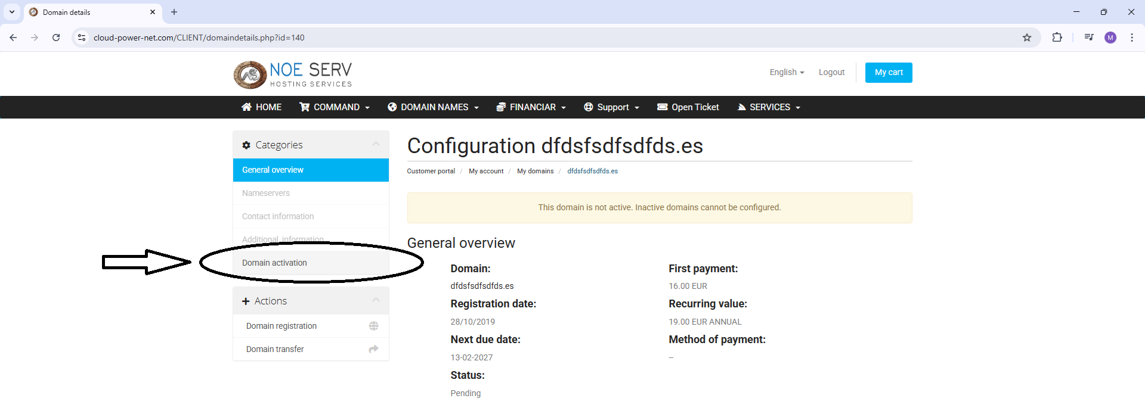The width and height of the screenshot is (1145, 414).
Task: Open the FINANCIAR menu
Action: (x=531, y=107)
